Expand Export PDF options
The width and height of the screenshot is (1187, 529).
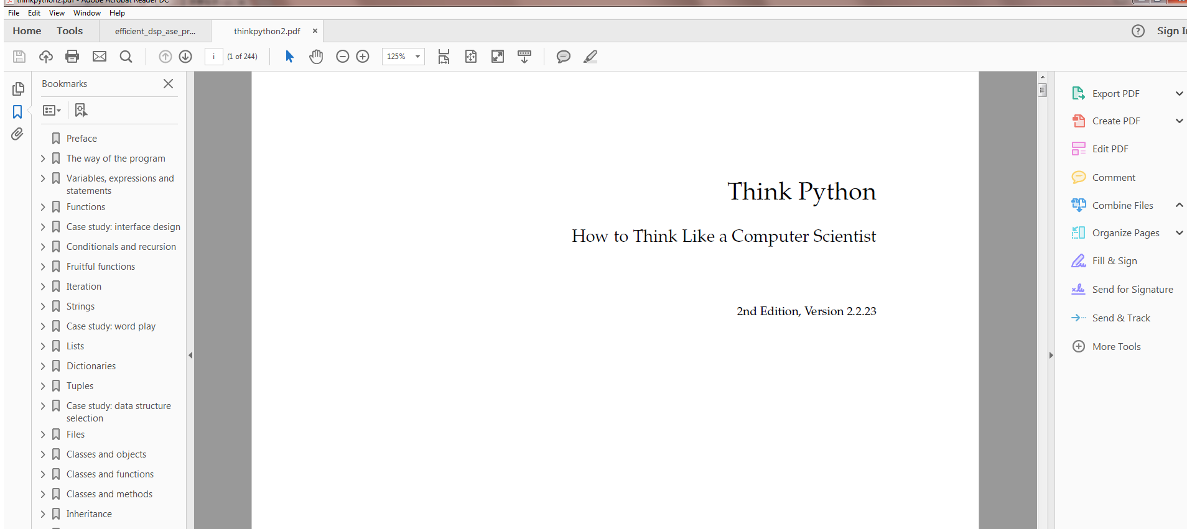1179,93
